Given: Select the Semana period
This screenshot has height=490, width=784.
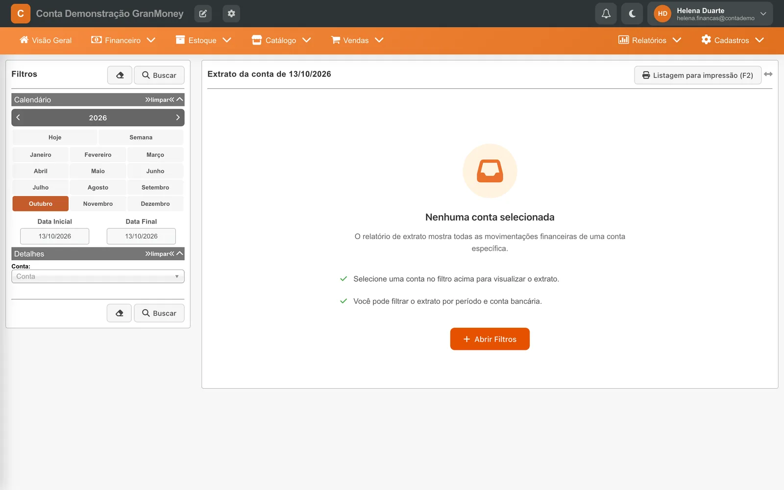Looking at the screenshot, I should [141, 138].
